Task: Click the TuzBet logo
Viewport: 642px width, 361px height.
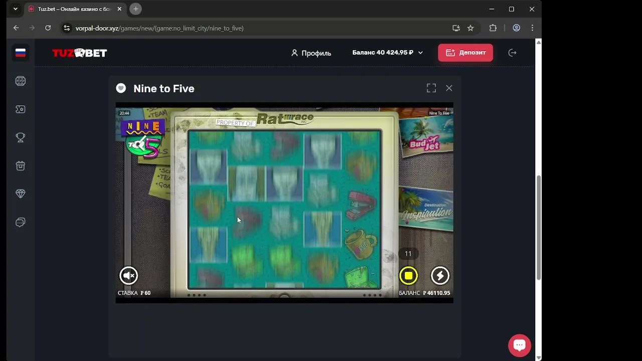Action: pyautogui.click(x=80, y=53)
